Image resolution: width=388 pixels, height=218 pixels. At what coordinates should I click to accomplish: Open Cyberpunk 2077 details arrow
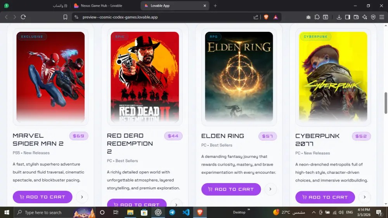point(364,197)
